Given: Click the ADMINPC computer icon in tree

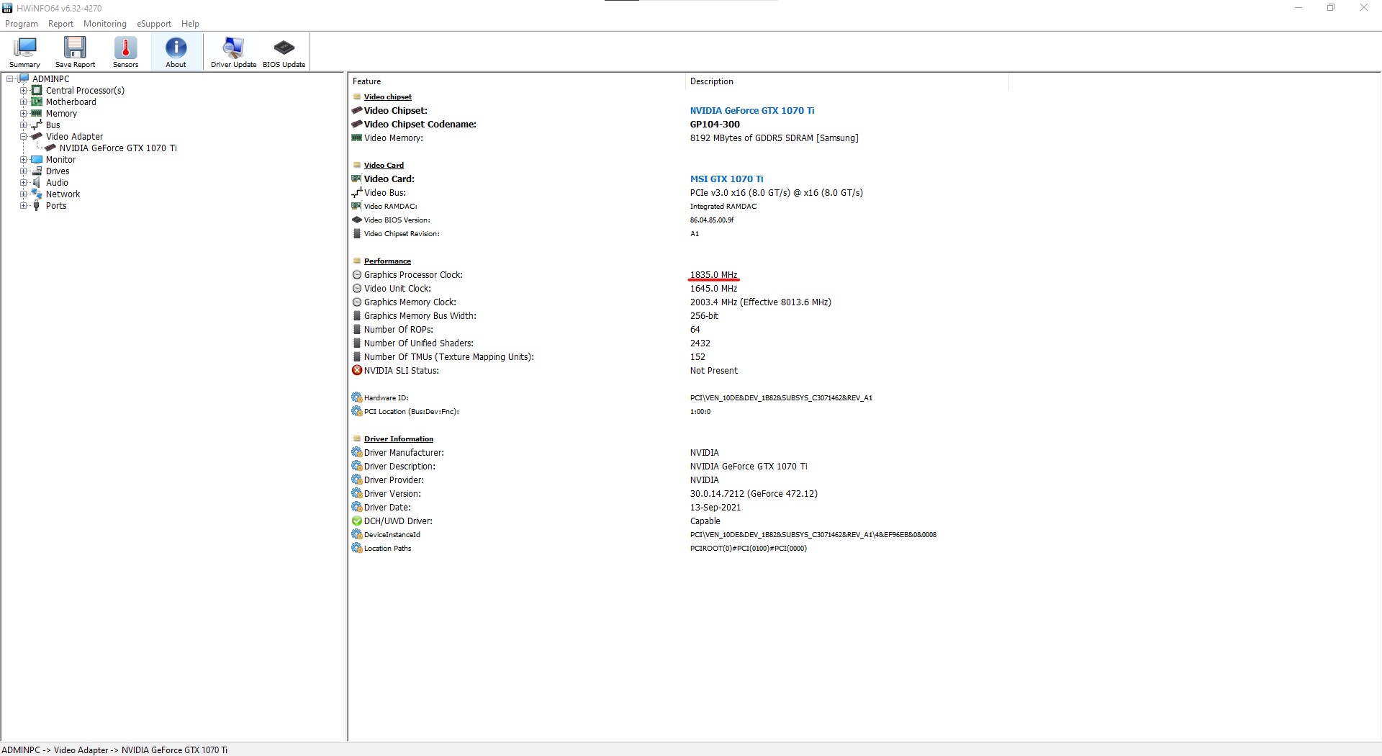Looking at the screenshot, I should coord(23,78).
